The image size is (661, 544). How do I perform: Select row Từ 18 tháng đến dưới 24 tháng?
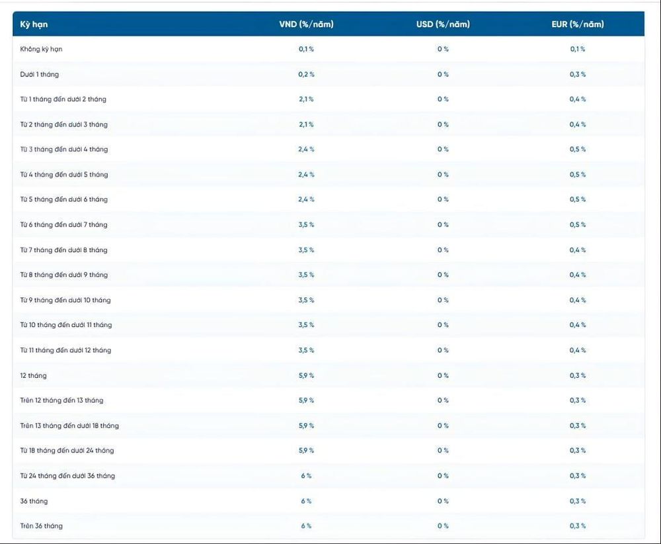pyautogui.click(x=329, y=450)
